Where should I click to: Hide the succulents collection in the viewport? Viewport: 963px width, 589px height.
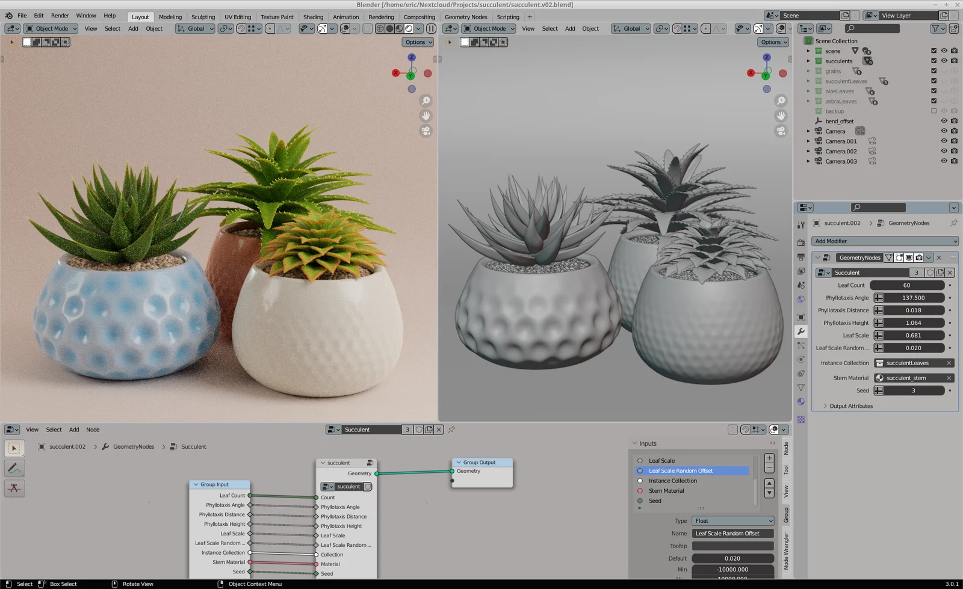pyautogui.click(x=944, y=61)
